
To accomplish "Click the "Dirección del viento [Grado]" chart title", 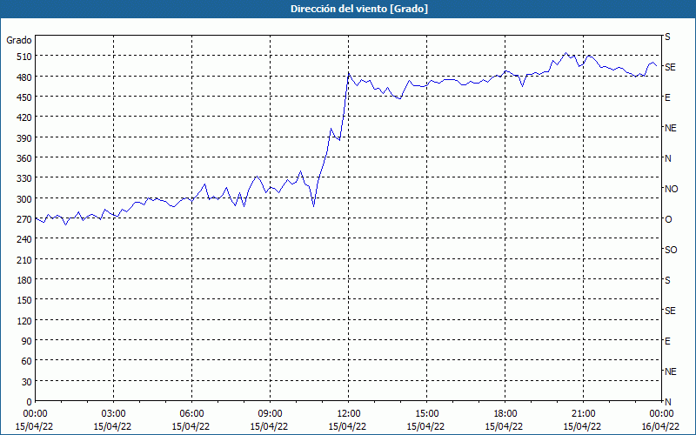I will point(359,9).
